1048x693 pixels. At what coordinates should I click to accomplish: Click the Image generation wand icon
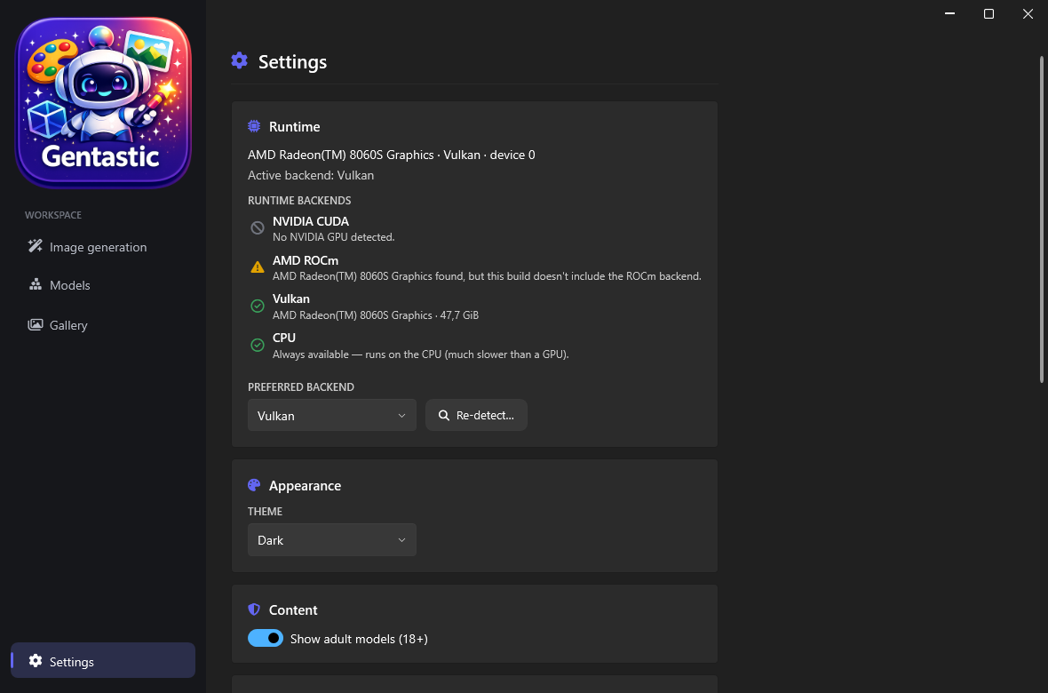[x=36, y=246]
